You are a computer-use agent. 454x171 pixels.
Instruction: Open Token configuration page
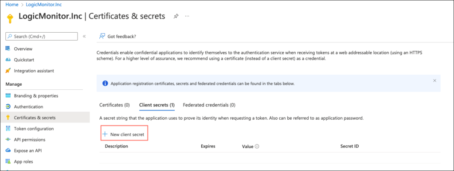pos(34,129)
